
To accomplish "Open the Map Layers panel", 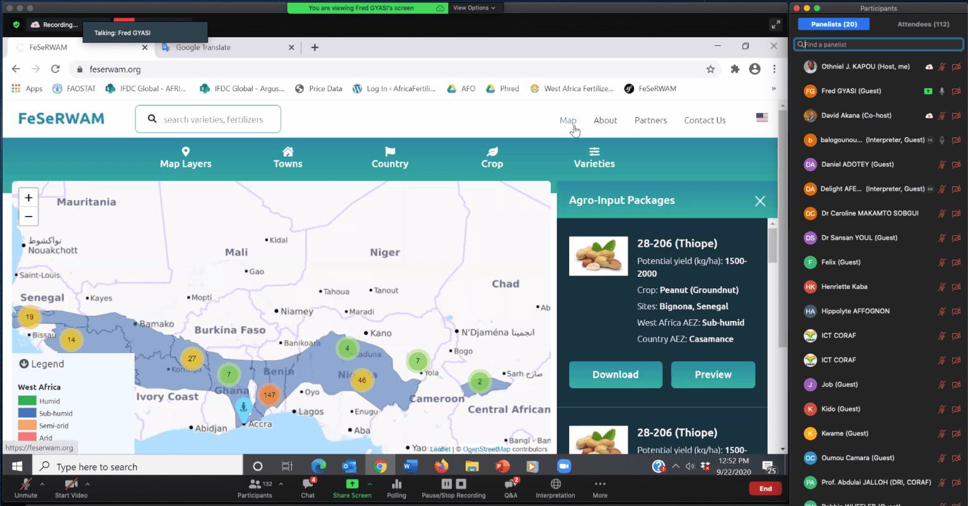I will (x=185, y=157).
